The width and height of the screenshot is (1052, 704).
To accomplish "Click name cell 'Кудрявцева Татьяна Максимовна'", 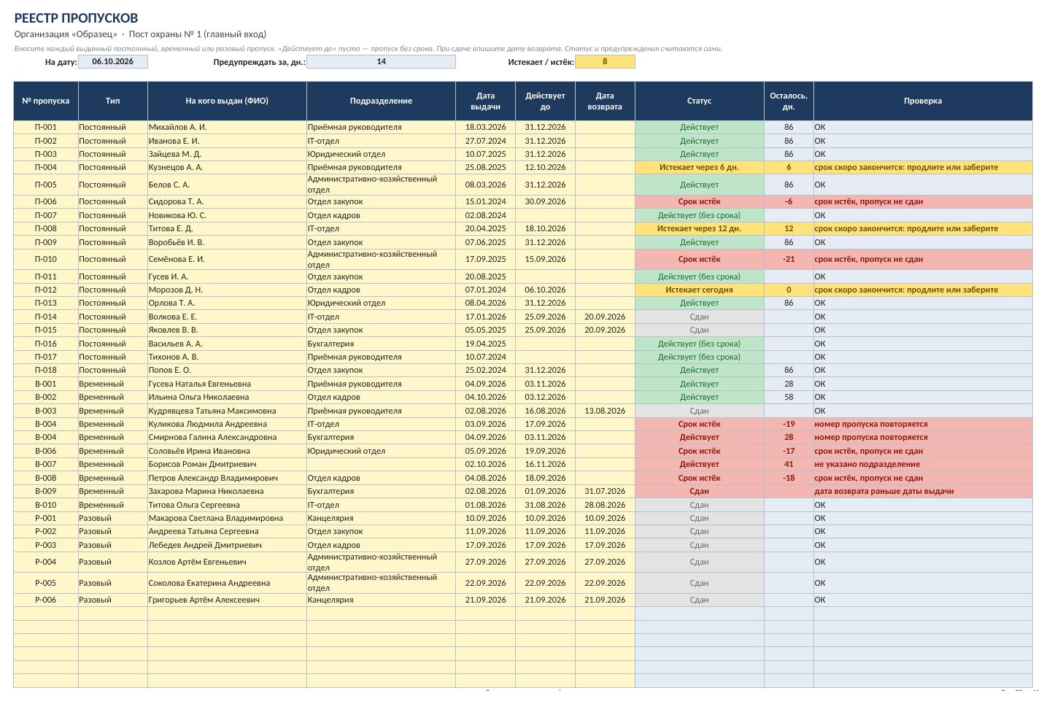I will click(x=227, y=411).
